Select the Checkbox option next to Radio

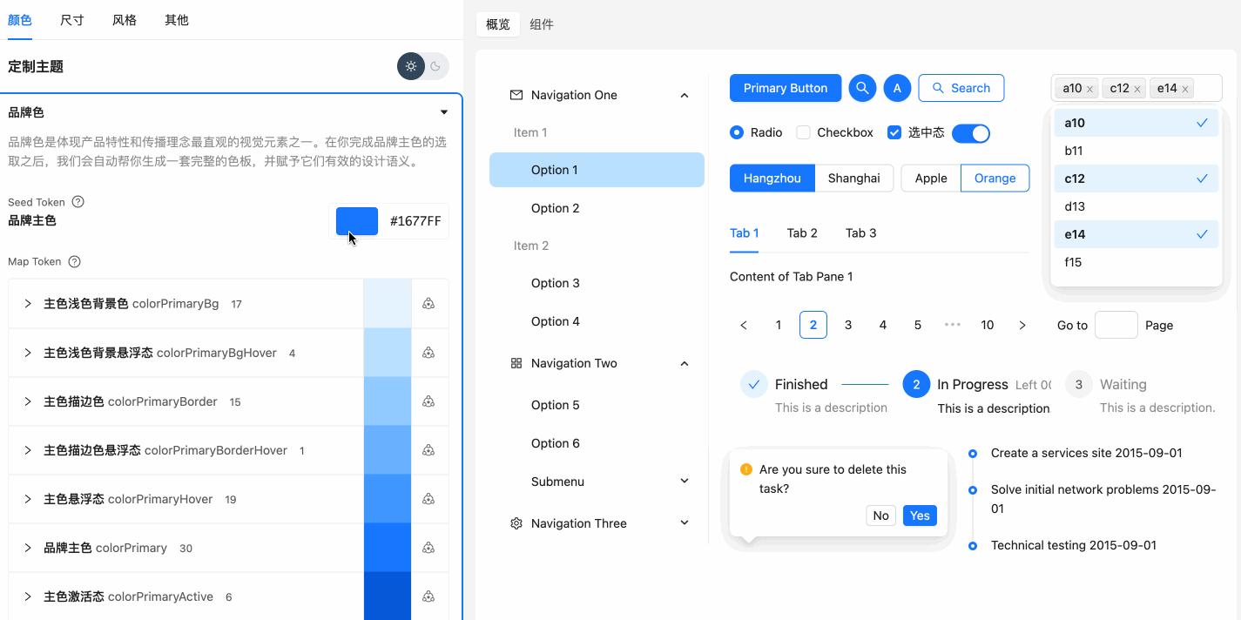tap(801, 132)
